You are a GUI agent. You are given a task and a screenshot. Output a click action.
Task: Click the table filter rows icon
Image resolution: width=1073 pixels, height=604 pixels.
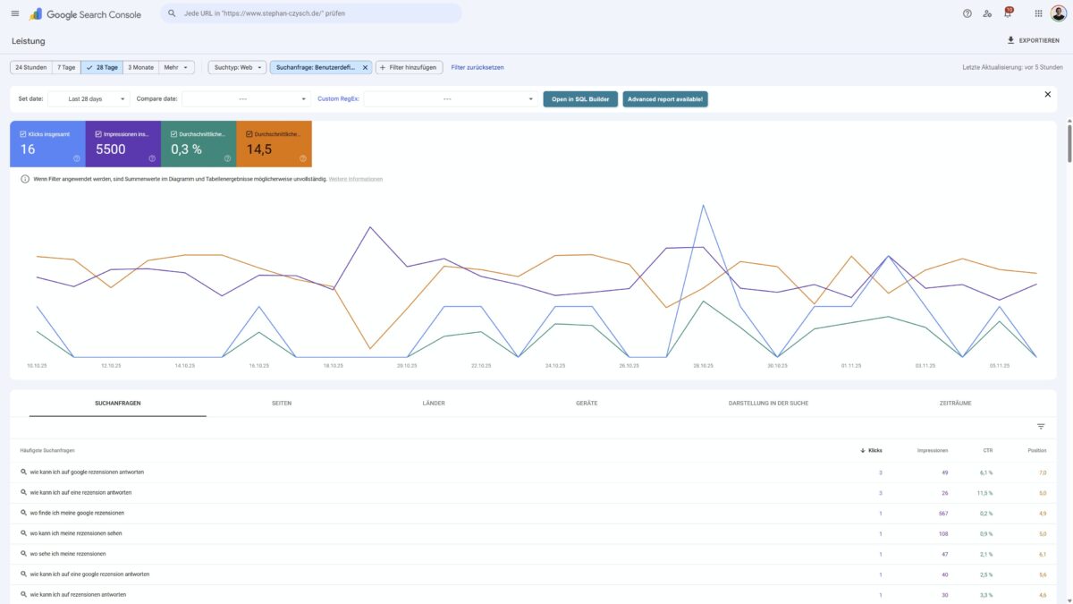[x=1041, y=427]
